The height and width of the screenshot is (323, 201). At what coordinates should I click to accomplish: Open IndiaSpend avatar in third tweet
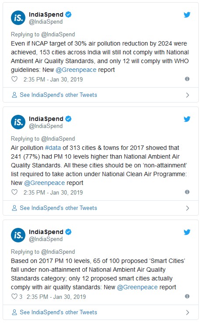[18, 235]
